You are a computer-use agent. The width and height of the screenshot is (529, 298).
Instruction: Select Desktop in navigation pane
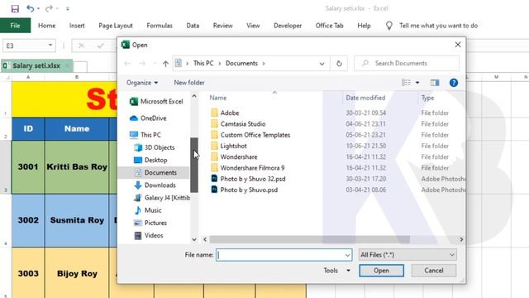click(150, 160)
